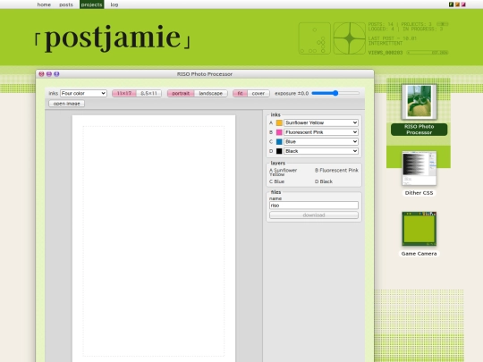This screenshot has width=483, height=362.
Task: Click the Black ink color swatch
Action: pos(279,151)
